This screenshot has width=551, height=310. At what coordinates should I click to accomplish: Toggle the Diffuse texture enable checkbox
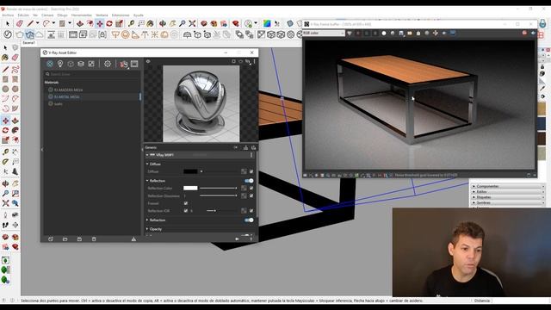pos(251,171)
